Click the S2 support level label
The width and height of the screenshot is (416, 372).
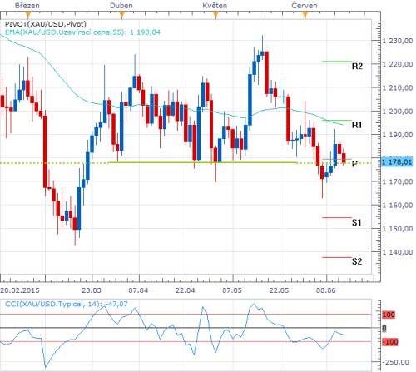357,261
